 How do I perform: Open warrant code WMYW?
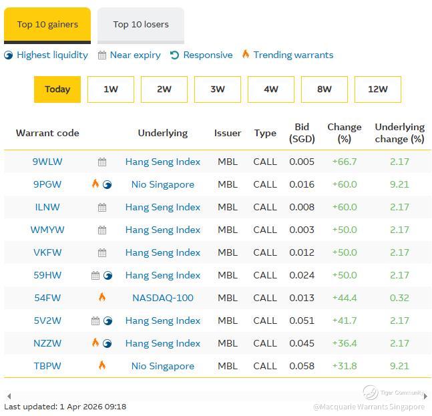coord(47,230)
